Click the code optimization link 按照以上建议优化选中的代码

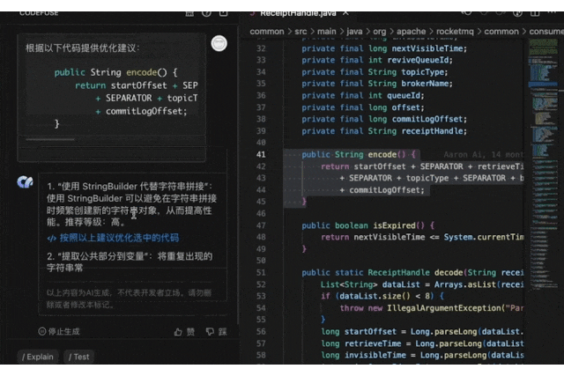click(x=112, y=238)
